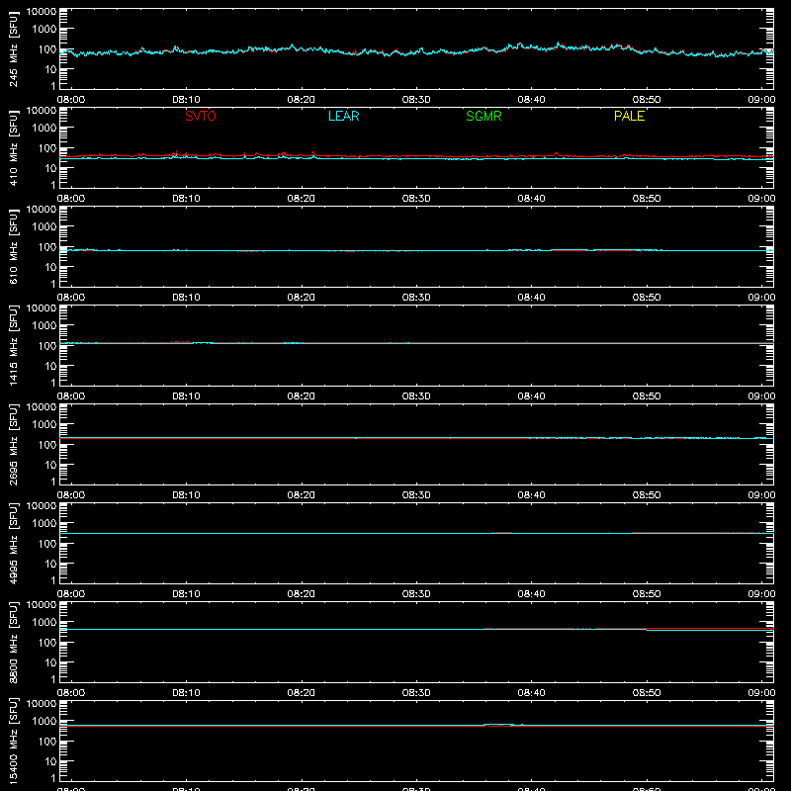Viewport: 791px width, 791px height.
Task: Click the cyan LEAR legend label
Action: click(343, 116)
